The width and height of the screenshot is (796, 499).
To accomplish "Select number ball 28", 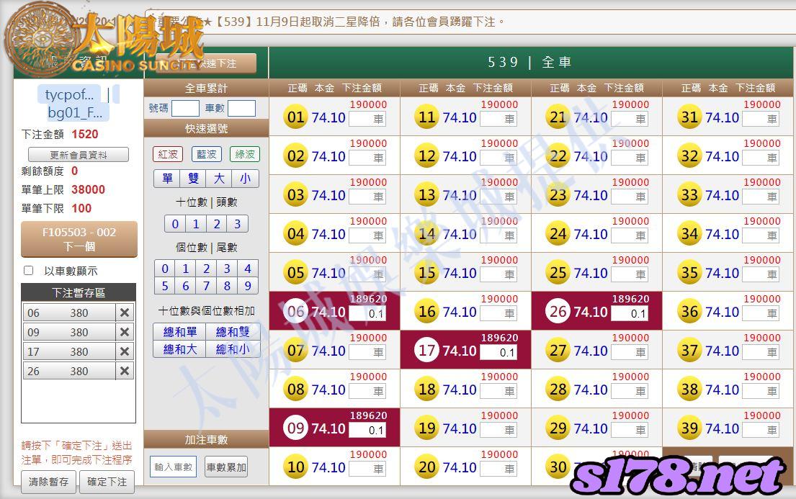I will 558,390.
